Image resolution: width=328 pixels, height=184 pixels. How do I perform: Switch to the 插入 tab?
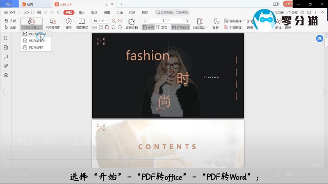click(x=82, y=13)
